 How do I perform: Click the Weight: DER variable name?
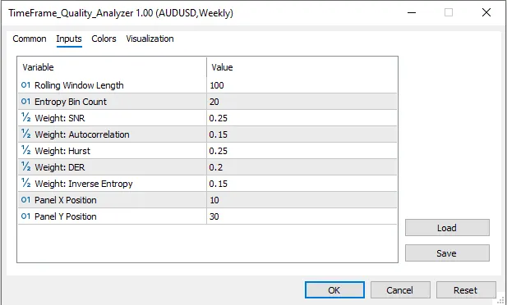tap(60, 167)
